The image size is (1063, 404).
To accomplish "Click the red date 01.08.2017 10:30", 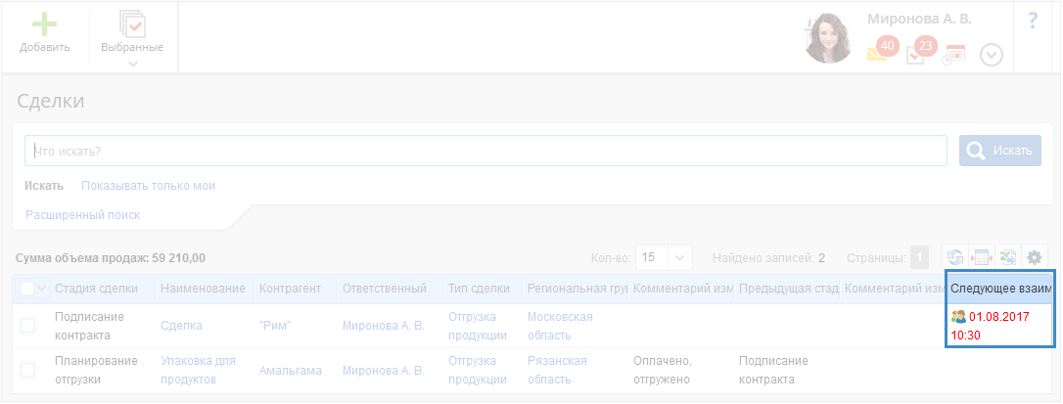I will (991, 326).
